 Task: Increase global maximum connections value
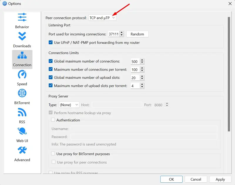click(x=142, y=60)
